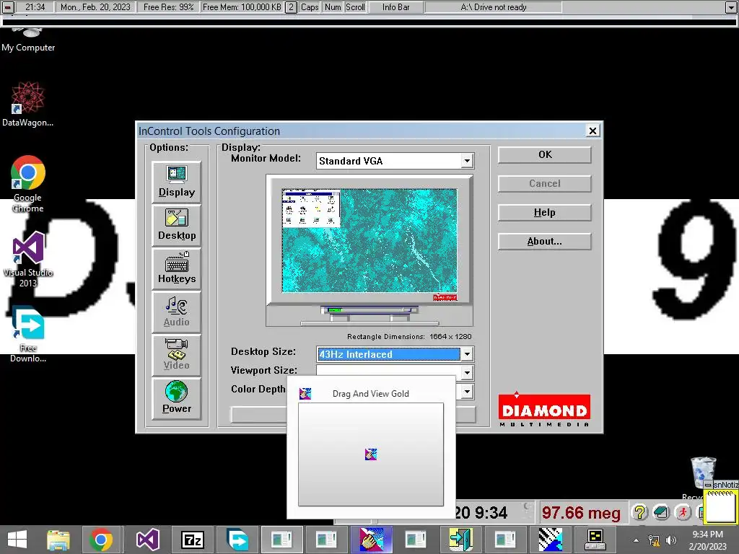The height and width of the screenshot is (554, 739).
Task: Switch to Visual Studio in taskbar
Action: [147, 540]
